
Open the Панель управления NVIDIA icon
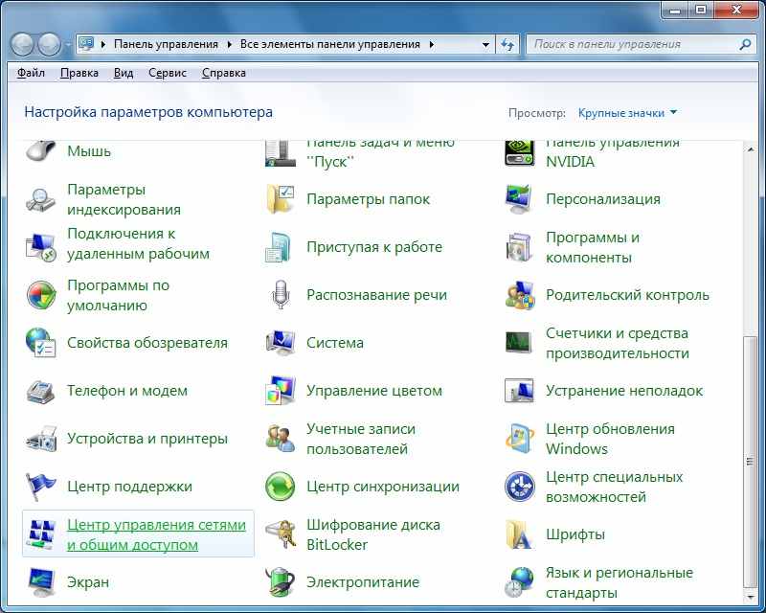(519, 152)
